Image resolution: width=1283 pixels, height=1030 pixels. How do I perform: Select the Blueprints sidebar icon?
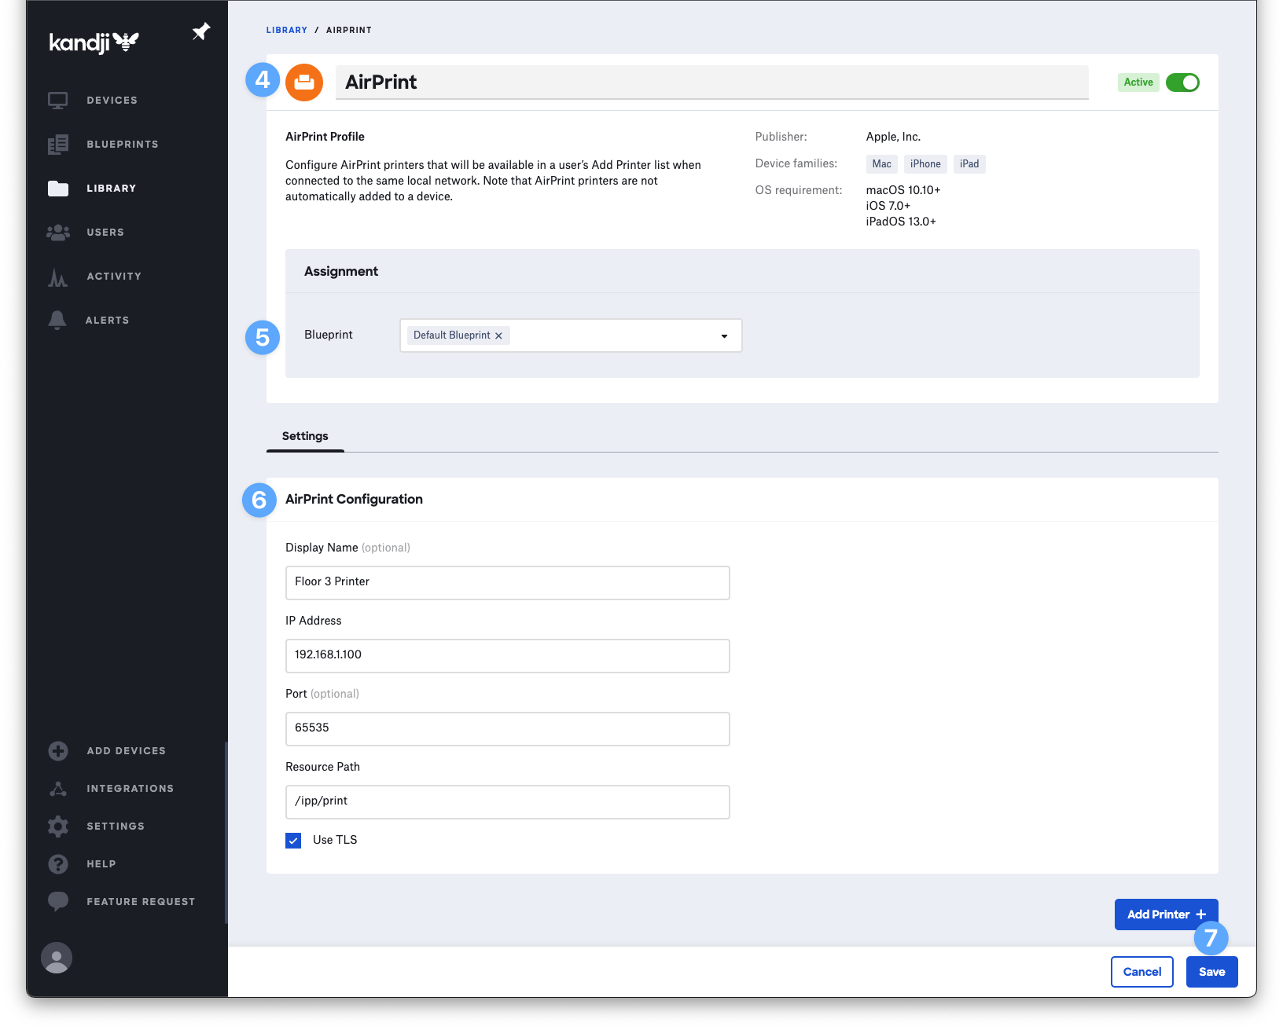pos(58,144)
